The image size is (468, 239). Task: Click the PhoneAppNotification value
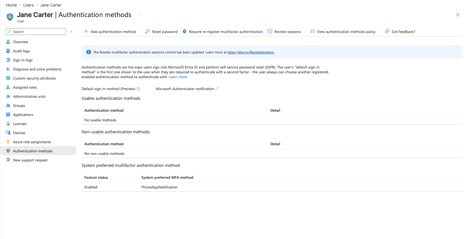tap(159, 187)
